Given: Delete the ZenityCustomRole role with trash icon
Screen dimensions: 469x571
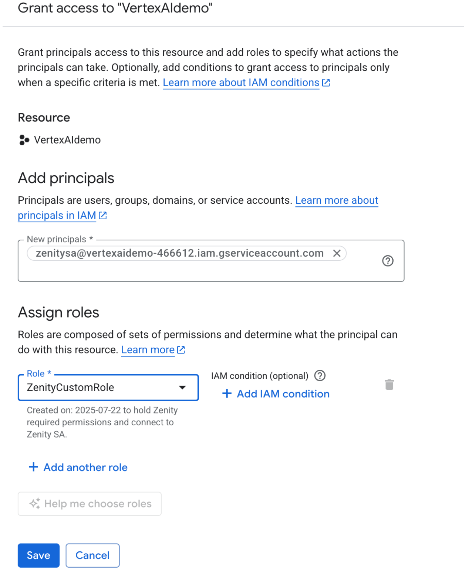Looking at the screenshot, I should 389,385.
